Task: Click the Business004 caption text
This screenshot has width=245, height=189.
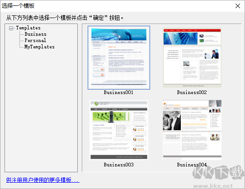Action: 192,165
